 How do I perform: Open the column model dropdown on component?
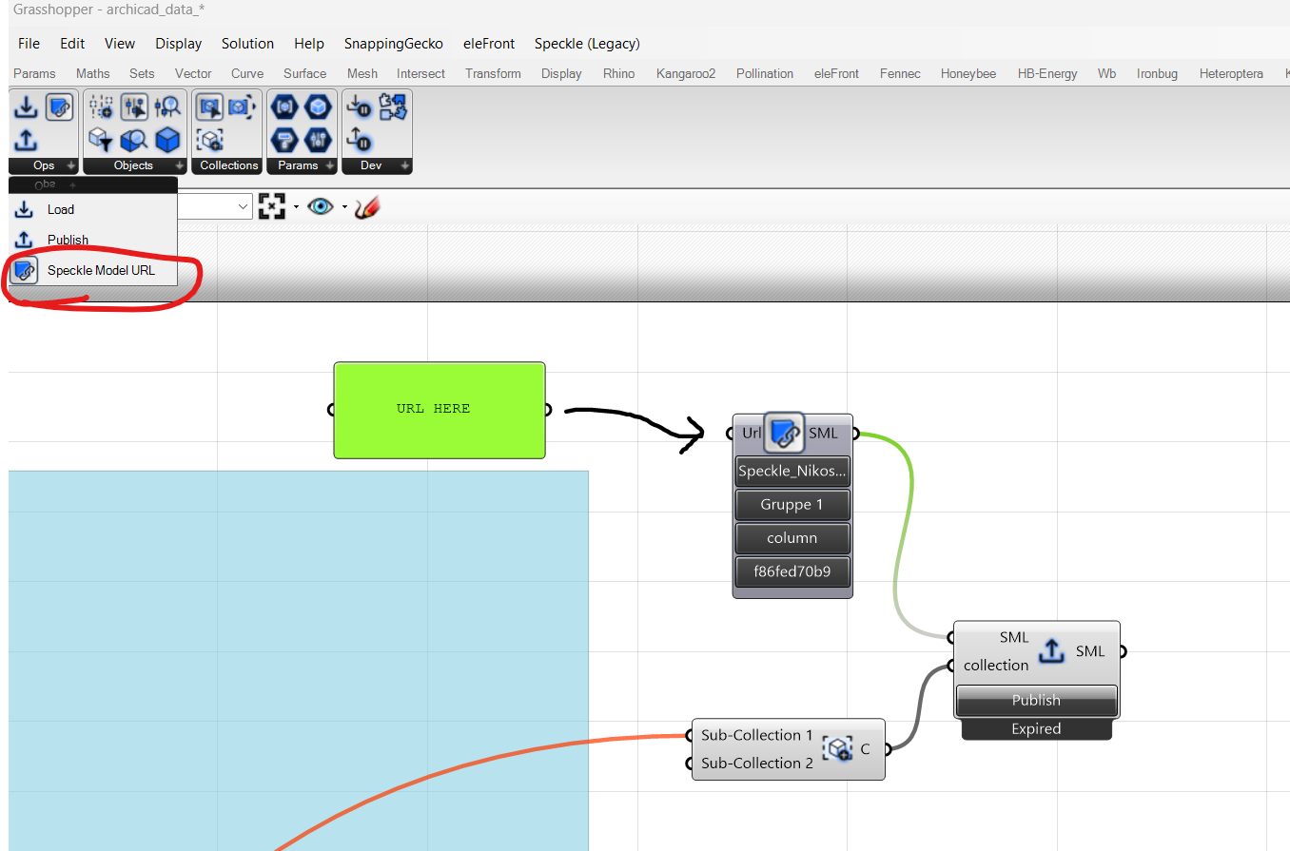tap(792, 537)
